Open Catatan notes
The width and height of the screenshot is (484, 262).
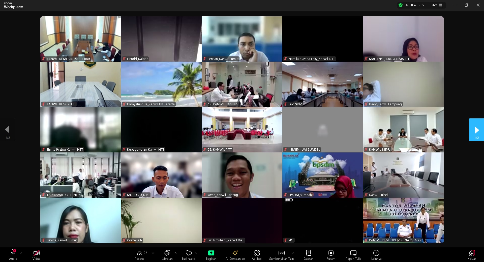tap(308, 255)
